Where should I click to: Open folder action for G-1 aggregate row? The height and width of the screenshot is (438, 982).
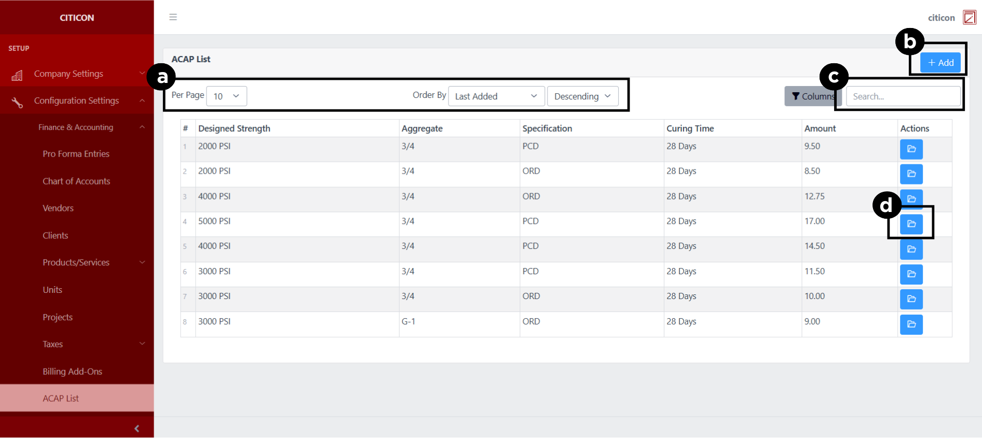coord(911,324)
